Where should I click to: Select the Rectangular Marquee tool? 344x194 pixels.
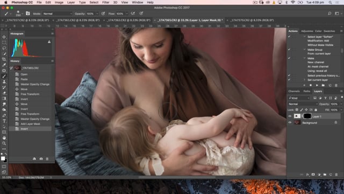(4, 43)
